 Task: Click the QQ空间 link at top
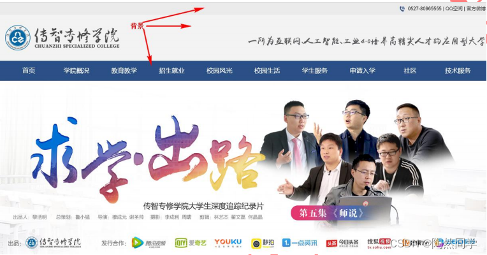pyautogui.click(x=454, y=9)
